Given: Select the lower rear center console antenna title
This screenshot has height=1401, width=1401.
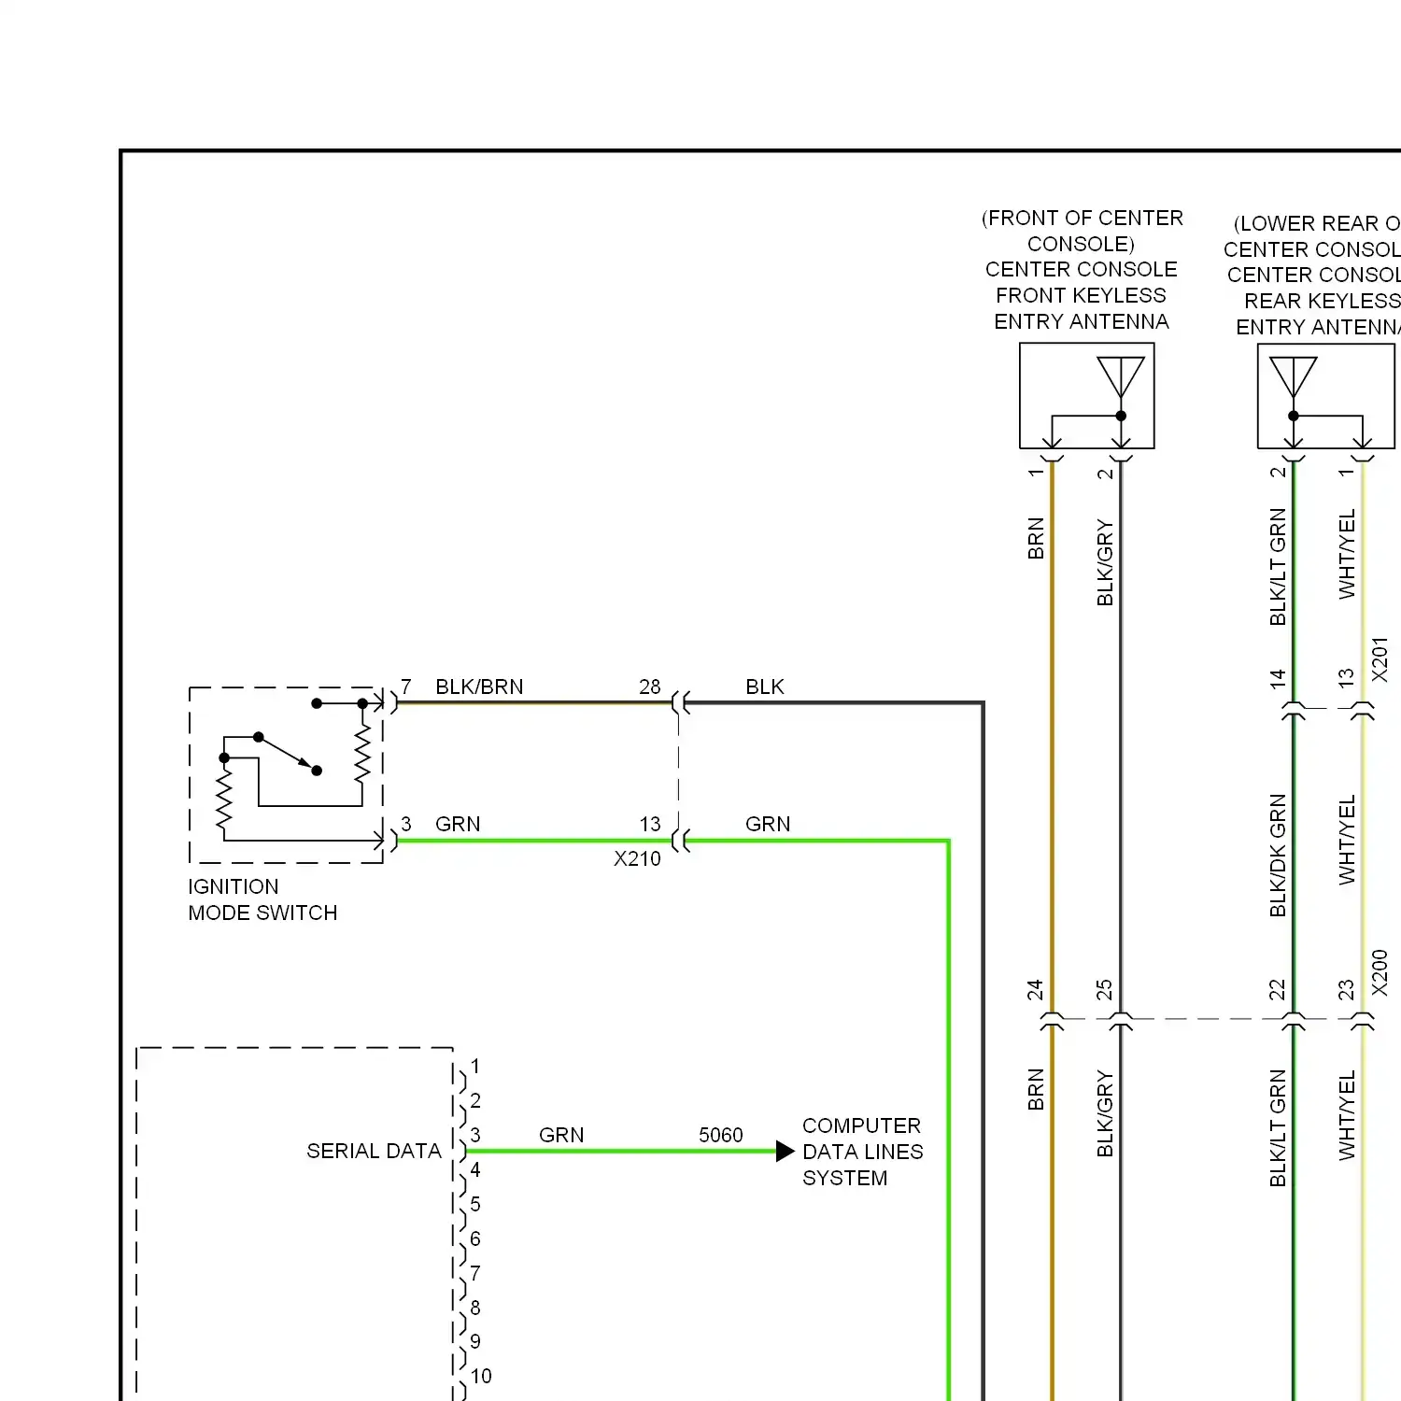Looking at the screenshot, I should (x=1312, y=275).
